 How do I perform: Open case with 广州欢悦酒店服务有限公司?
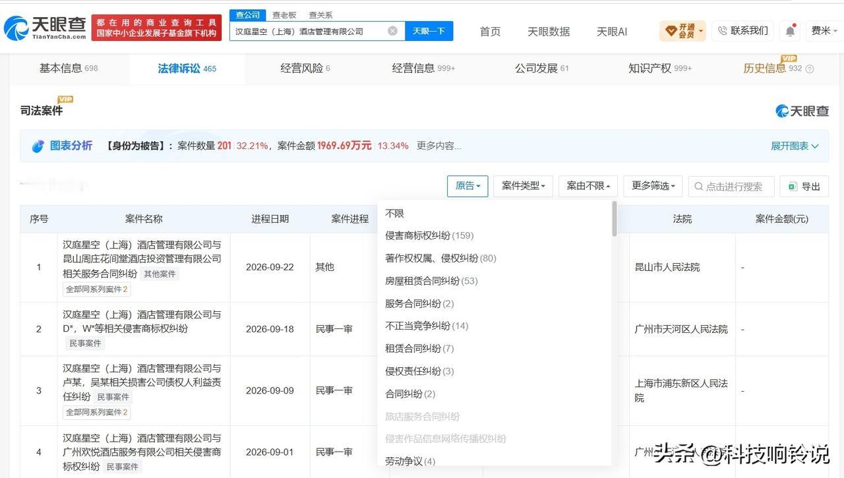click(142, 452)
